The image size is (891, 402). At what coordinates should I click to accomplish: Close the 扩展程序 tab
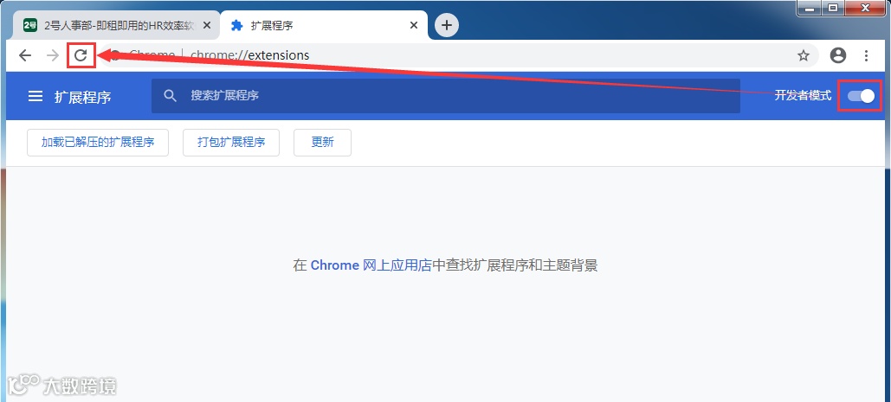(414, 26)
